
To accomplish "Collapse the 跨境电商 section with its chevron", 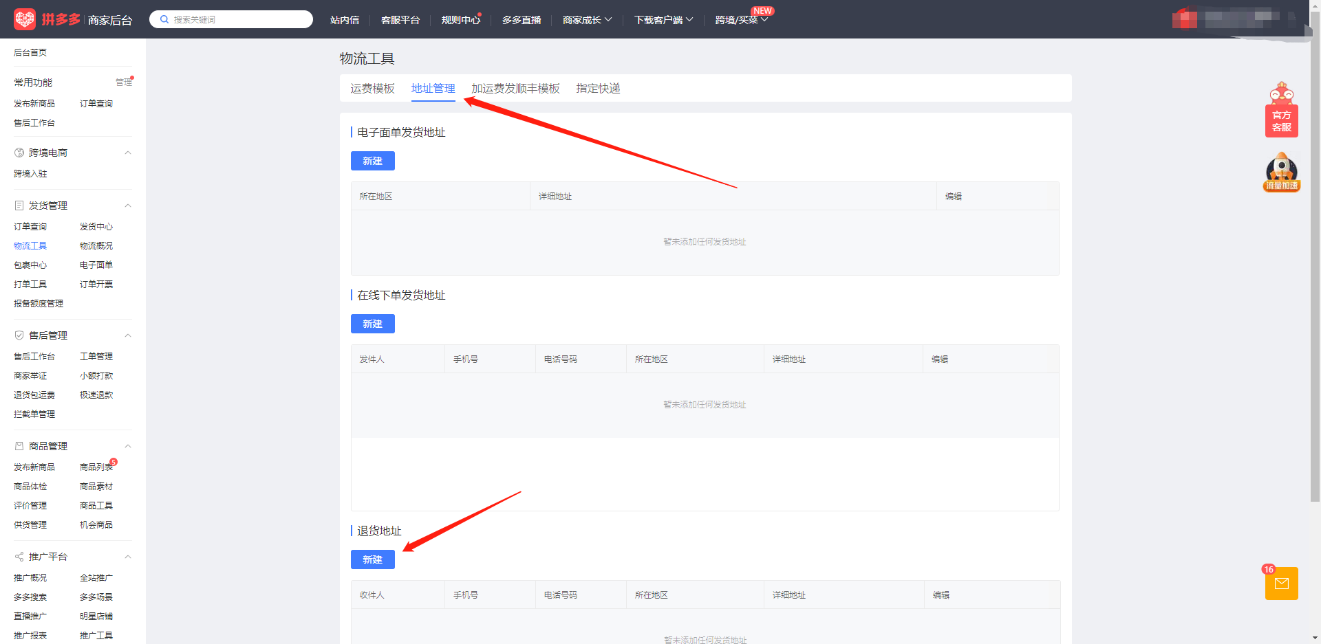I will (x=128, y=153).
